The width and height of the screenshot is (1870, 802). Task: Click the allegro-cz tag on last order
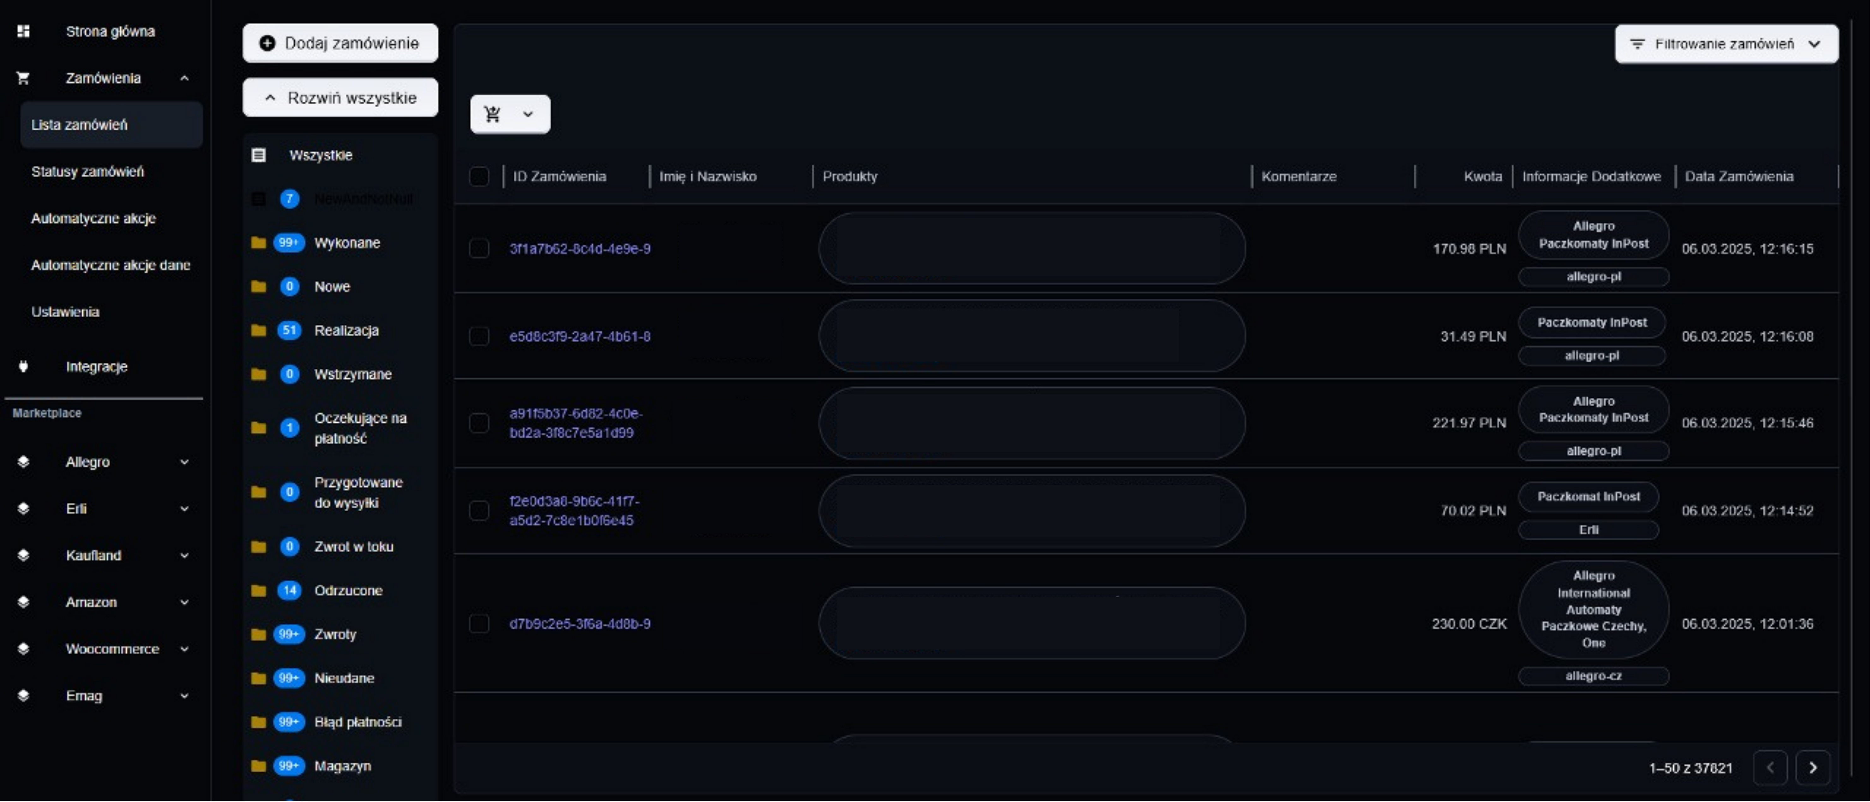pyautogui.click(x=1593, y=676)
